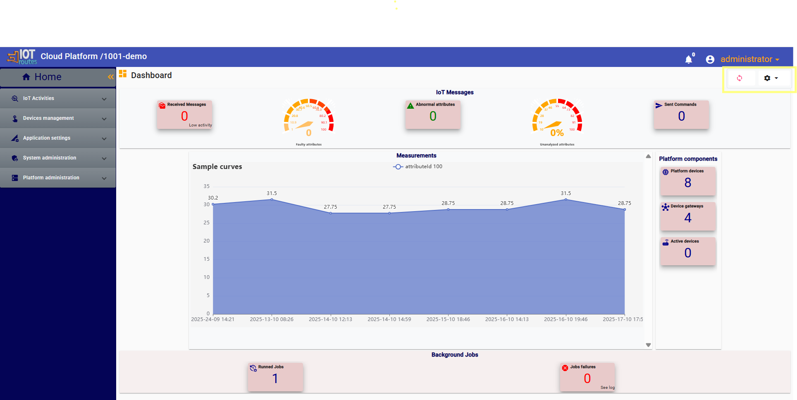
Task: Click the Runned Jobs card icon
Action: click(253, 368)
